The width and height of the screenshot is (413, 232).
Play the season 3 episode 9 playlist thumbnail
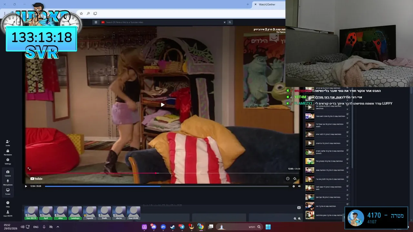[310, 116]
